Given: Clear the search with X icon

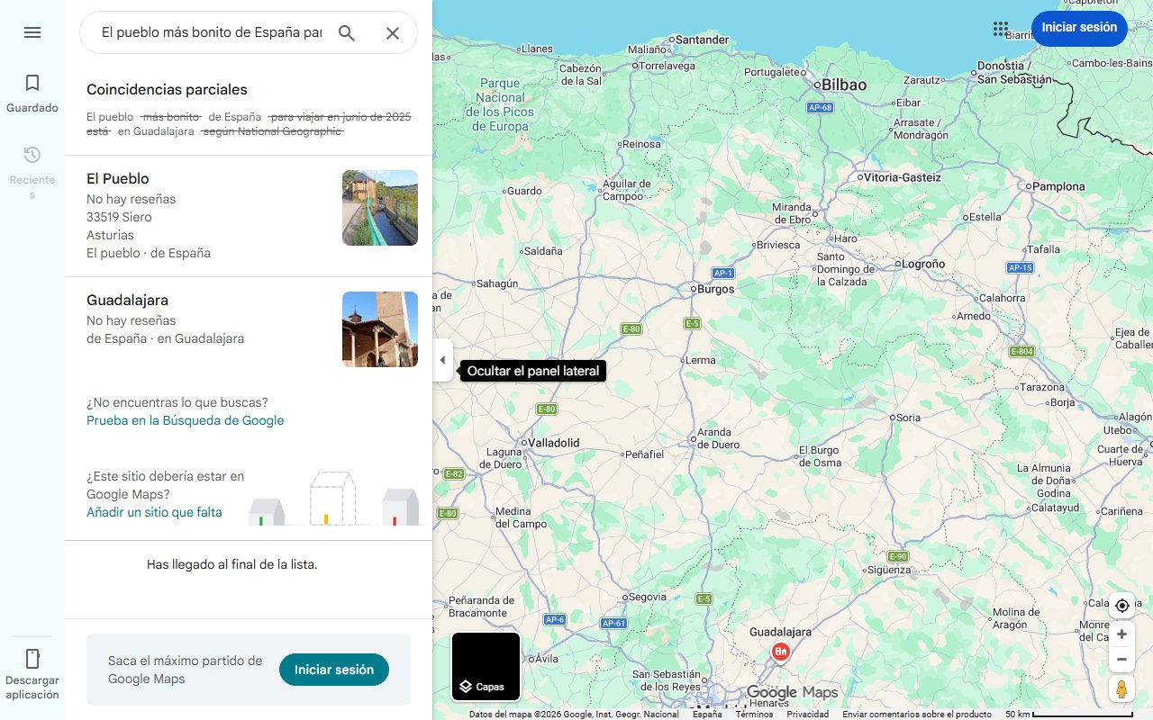Looking at the screenshot, I should [x=393, y=33].
